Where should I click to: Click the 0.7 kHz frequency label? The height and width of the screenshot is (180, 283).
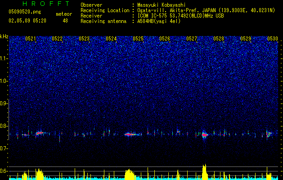click(4, 148)
